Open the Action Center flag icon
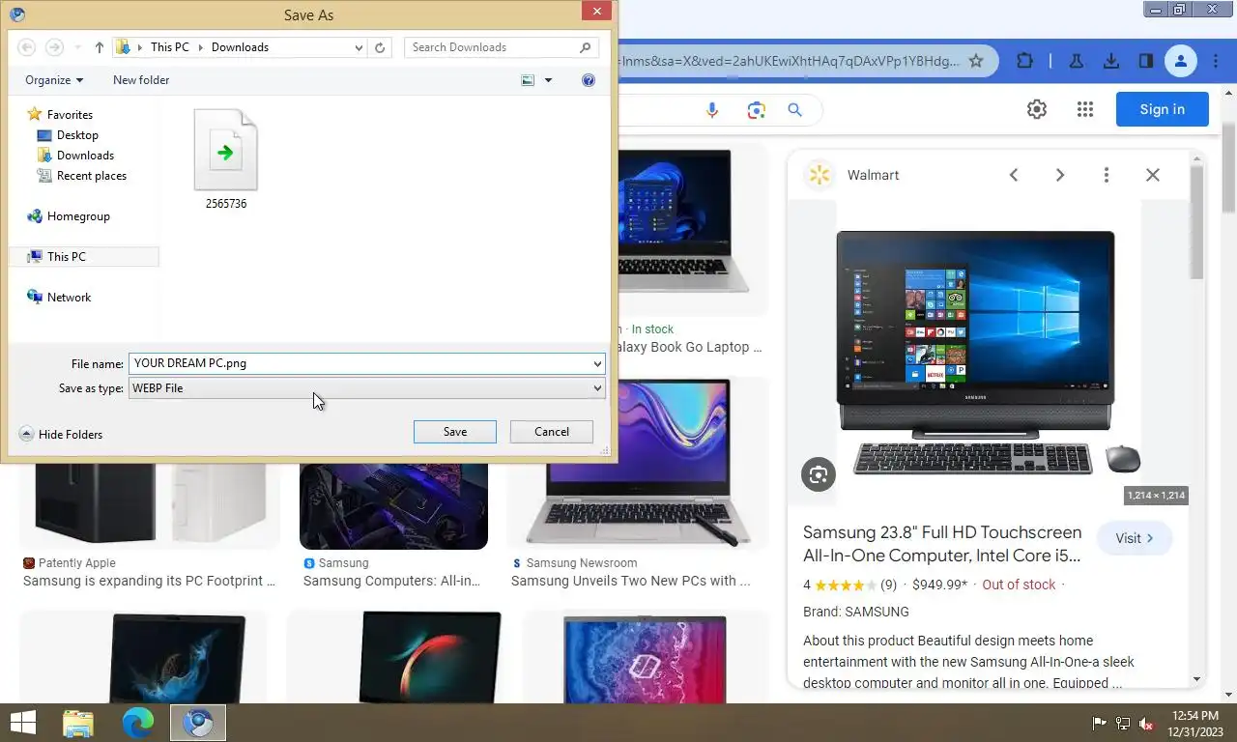 (1100, 723)
